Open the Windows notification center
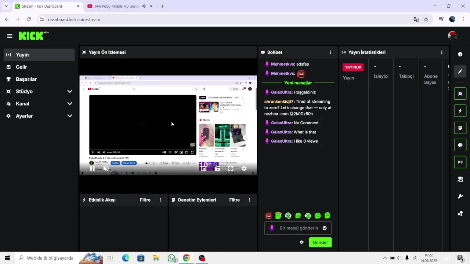This screenshot has height=264, width=470. point(460,258)
